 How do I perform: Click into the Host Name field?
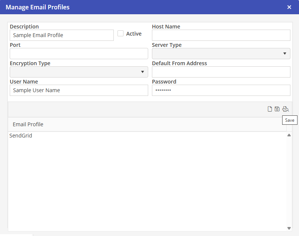[221, 35]
